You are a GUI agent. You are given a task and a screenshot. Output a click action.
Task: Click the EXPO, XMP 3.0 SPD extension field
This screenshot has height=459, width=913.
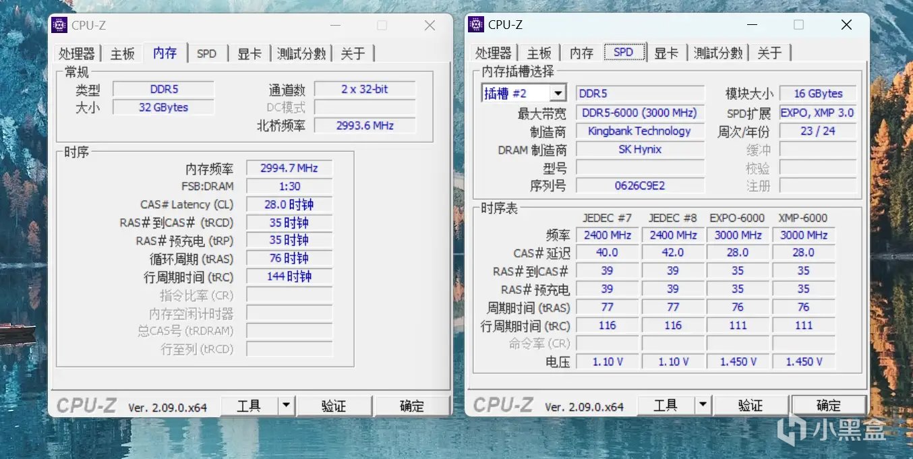[x=818, y=113]
